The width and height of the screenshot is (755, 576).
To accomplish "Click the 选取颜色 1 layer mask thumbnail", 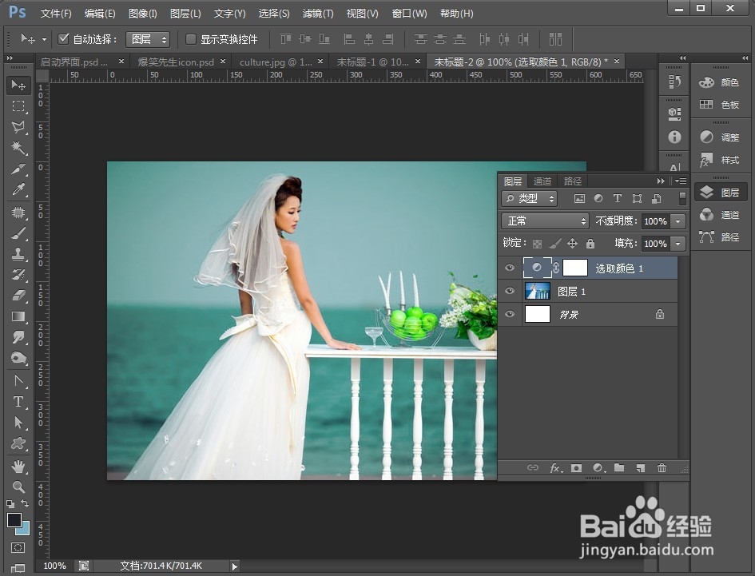I will point(575,268).
